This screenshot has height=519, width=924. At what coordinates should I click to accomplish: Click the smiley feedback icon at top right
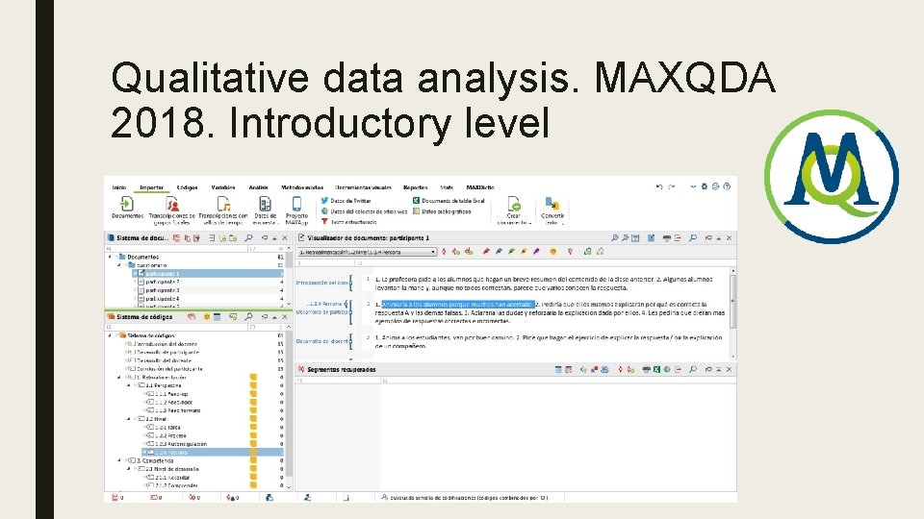pyautogui.click(x=715, y=186)
